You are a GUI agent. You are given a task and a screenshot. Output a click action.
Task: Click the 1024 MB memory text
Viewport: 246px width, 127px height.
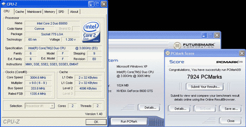pyautogui.click(x=123, y=85)
